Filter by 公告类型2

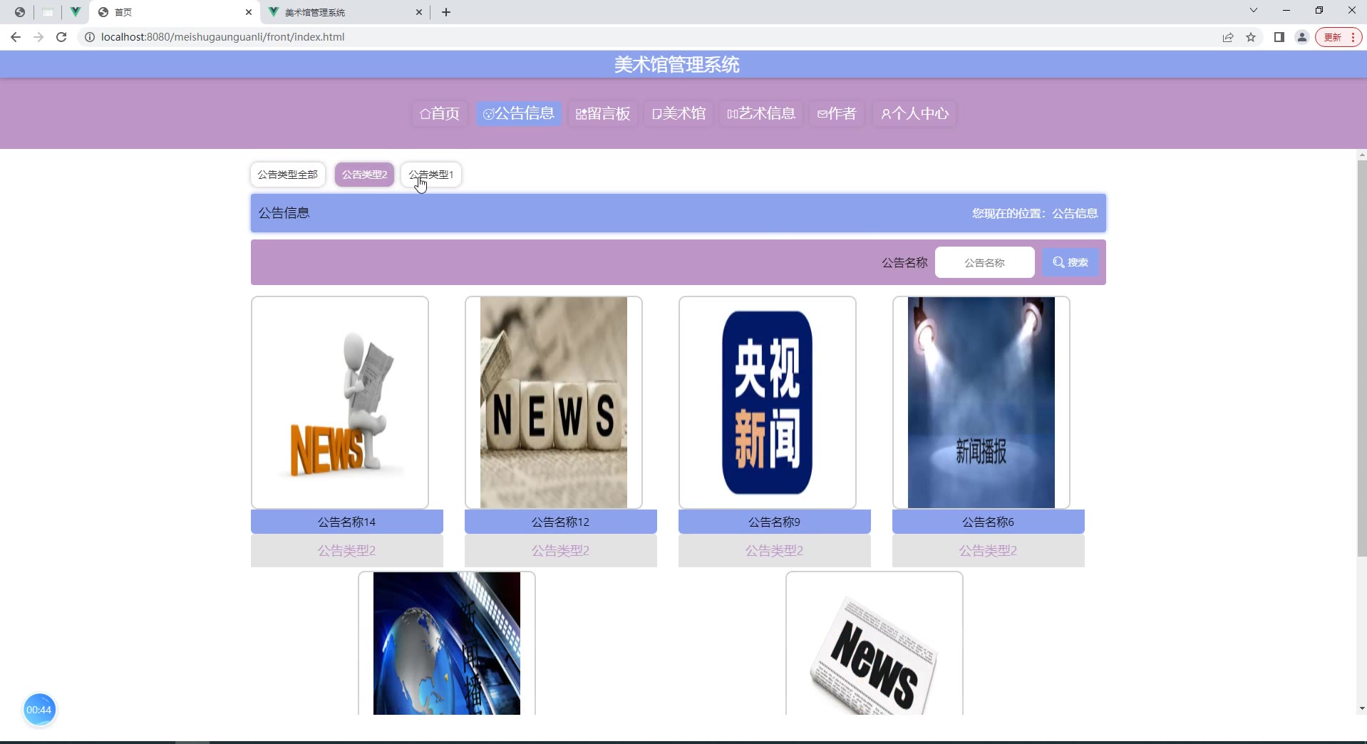tap(364, 175)
